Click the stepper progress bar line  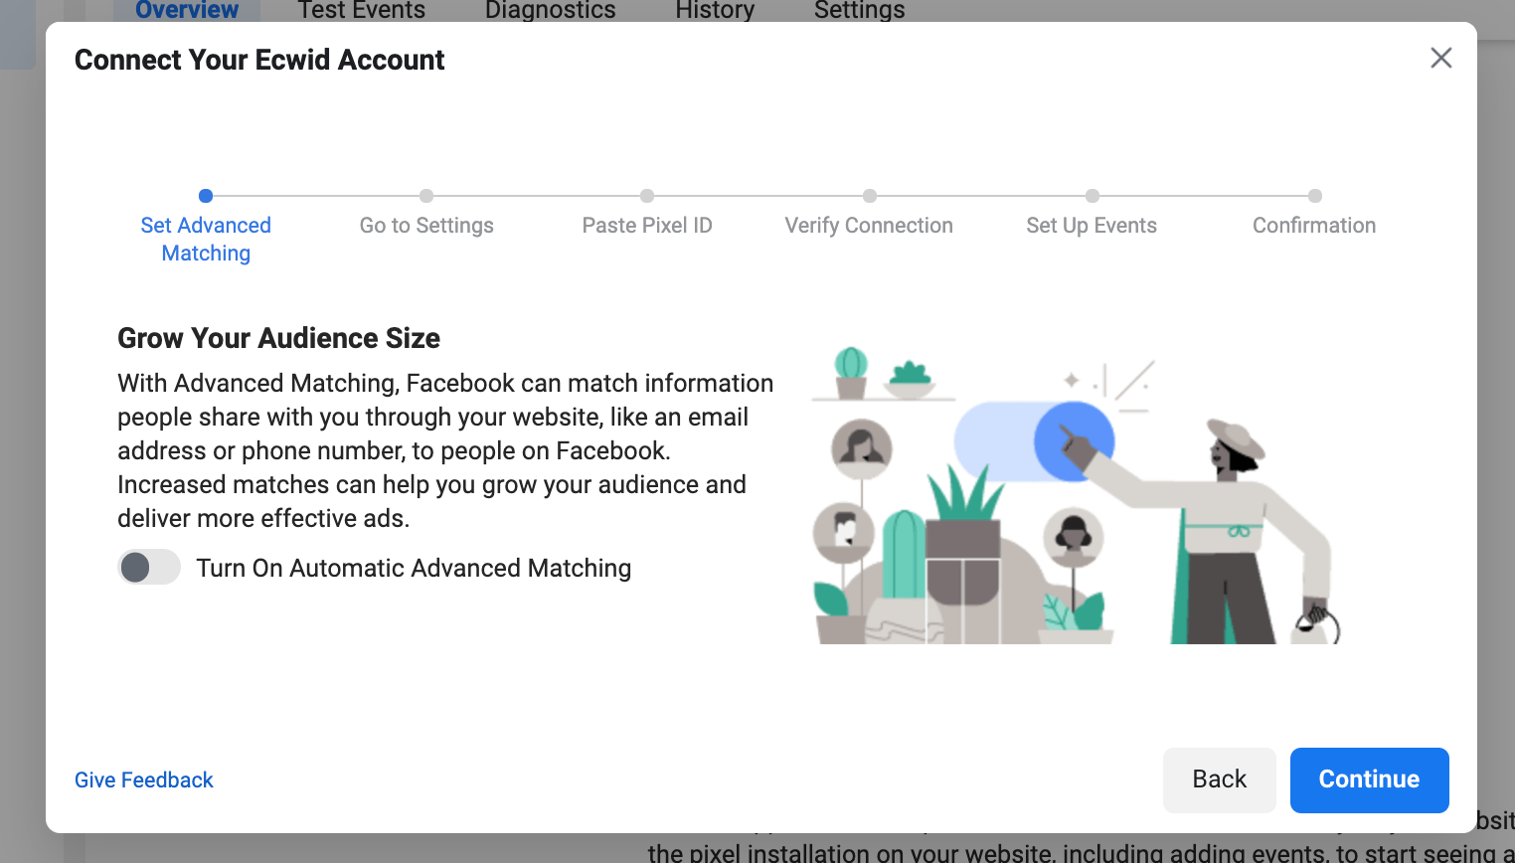point(758,196)
